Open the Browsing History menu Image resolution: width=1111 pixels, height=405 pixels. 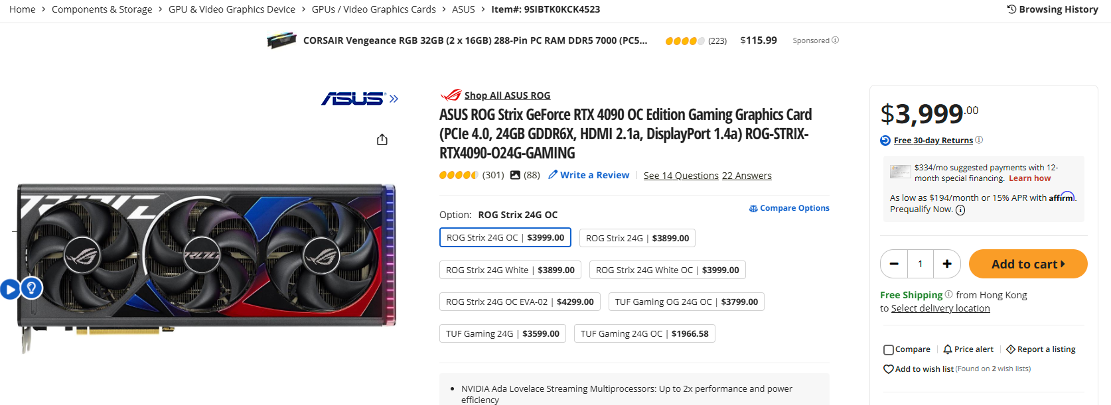pyautogui.click(x=1053, y=9)
